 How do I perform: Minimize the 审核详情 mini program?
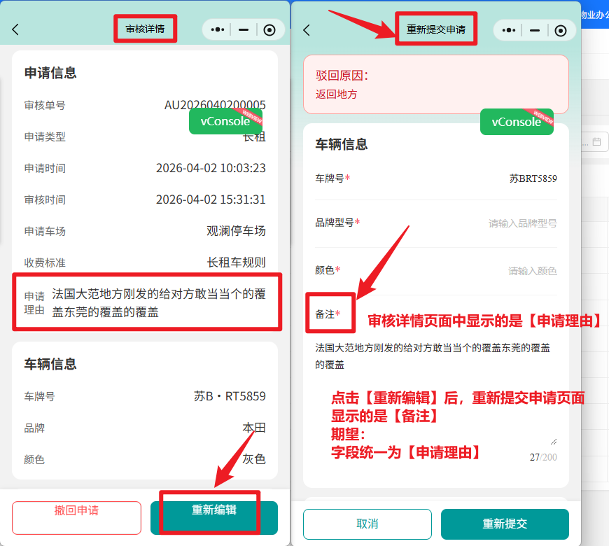[x=244, y=29]
